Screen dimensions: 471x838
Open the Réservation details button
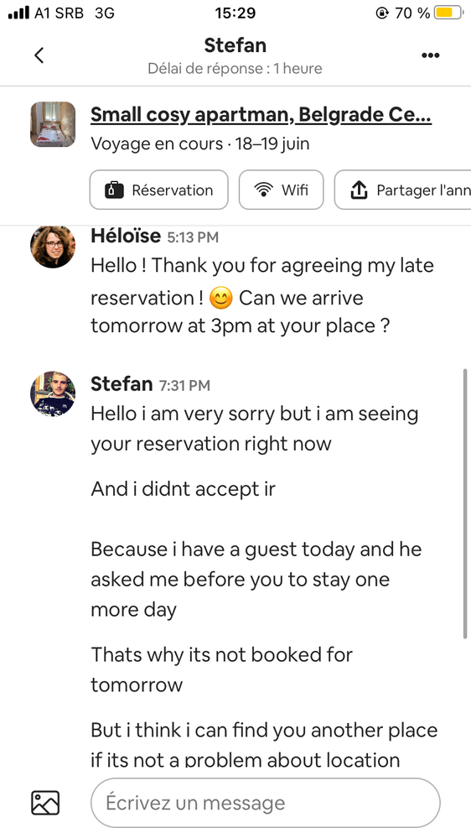[158, 190]
